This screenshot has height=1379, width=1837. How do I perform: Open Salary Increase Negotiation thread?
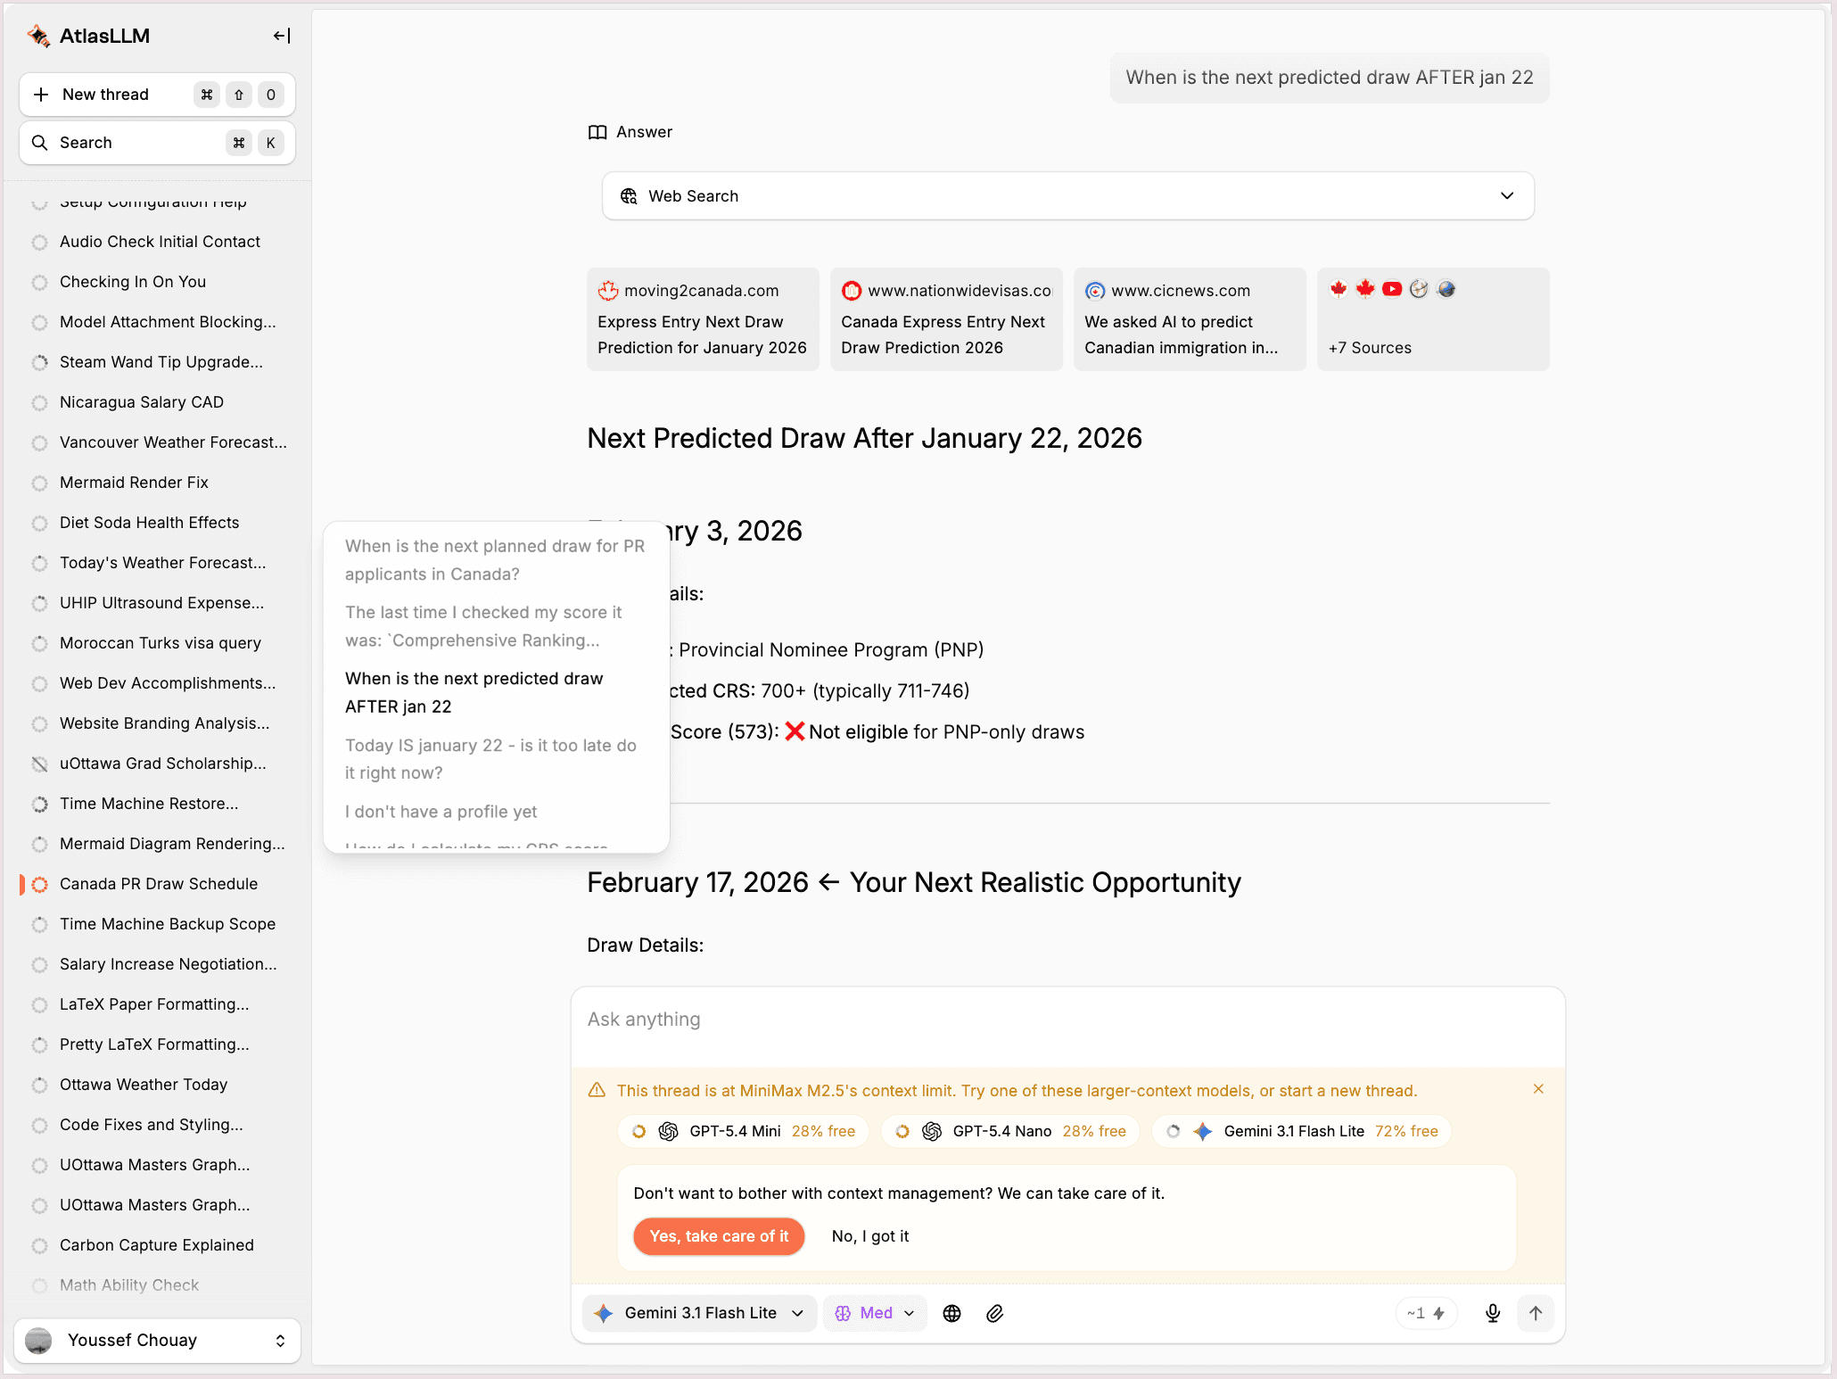pyautogui.click(x=168, y=964)
